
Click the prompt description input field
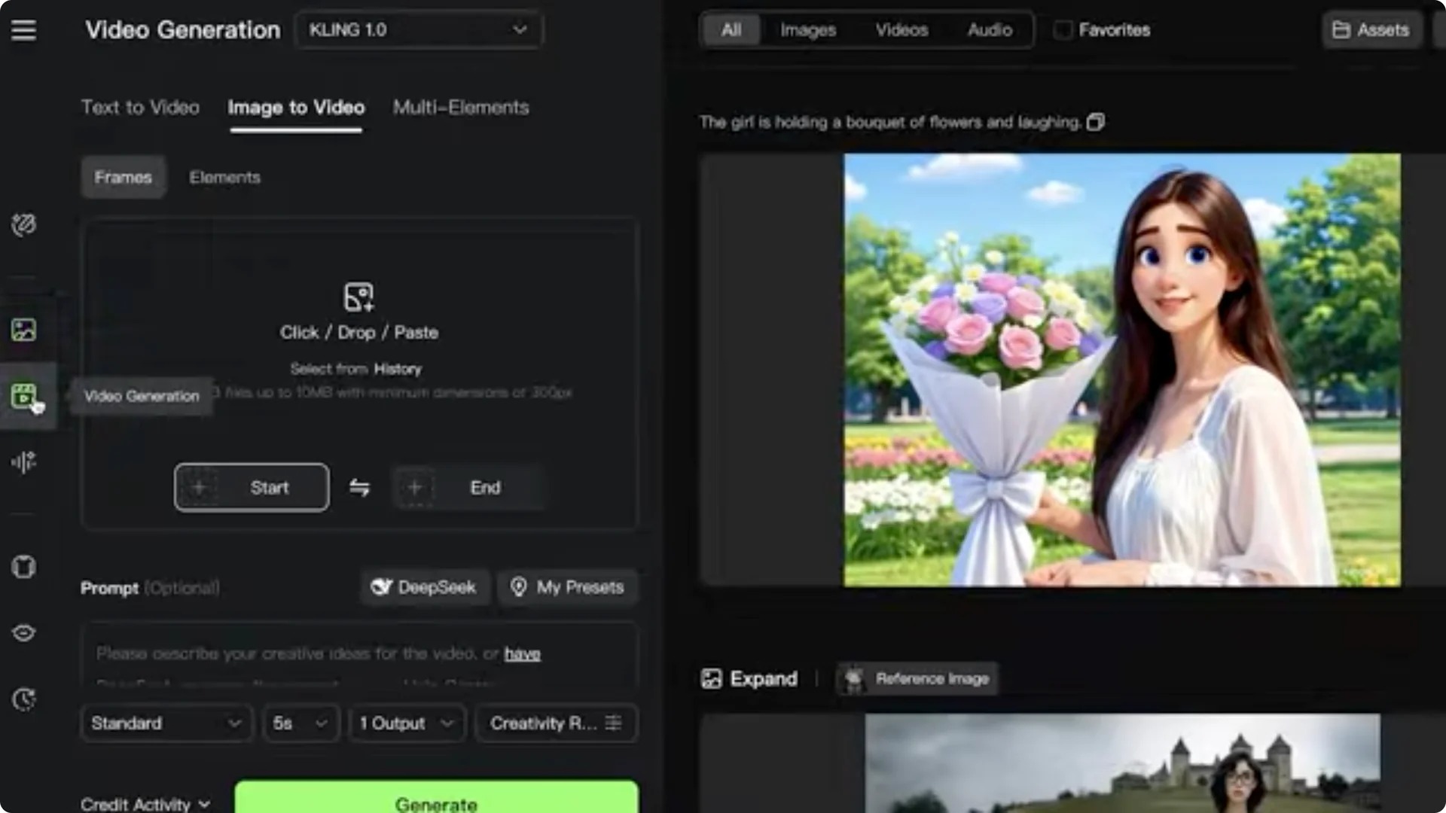(359, 655)
